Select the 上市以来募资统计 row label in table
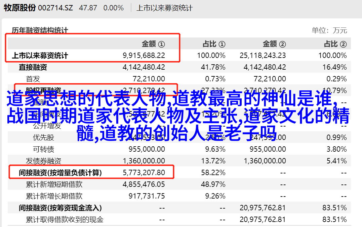The image size is (362, 227). 40,56
